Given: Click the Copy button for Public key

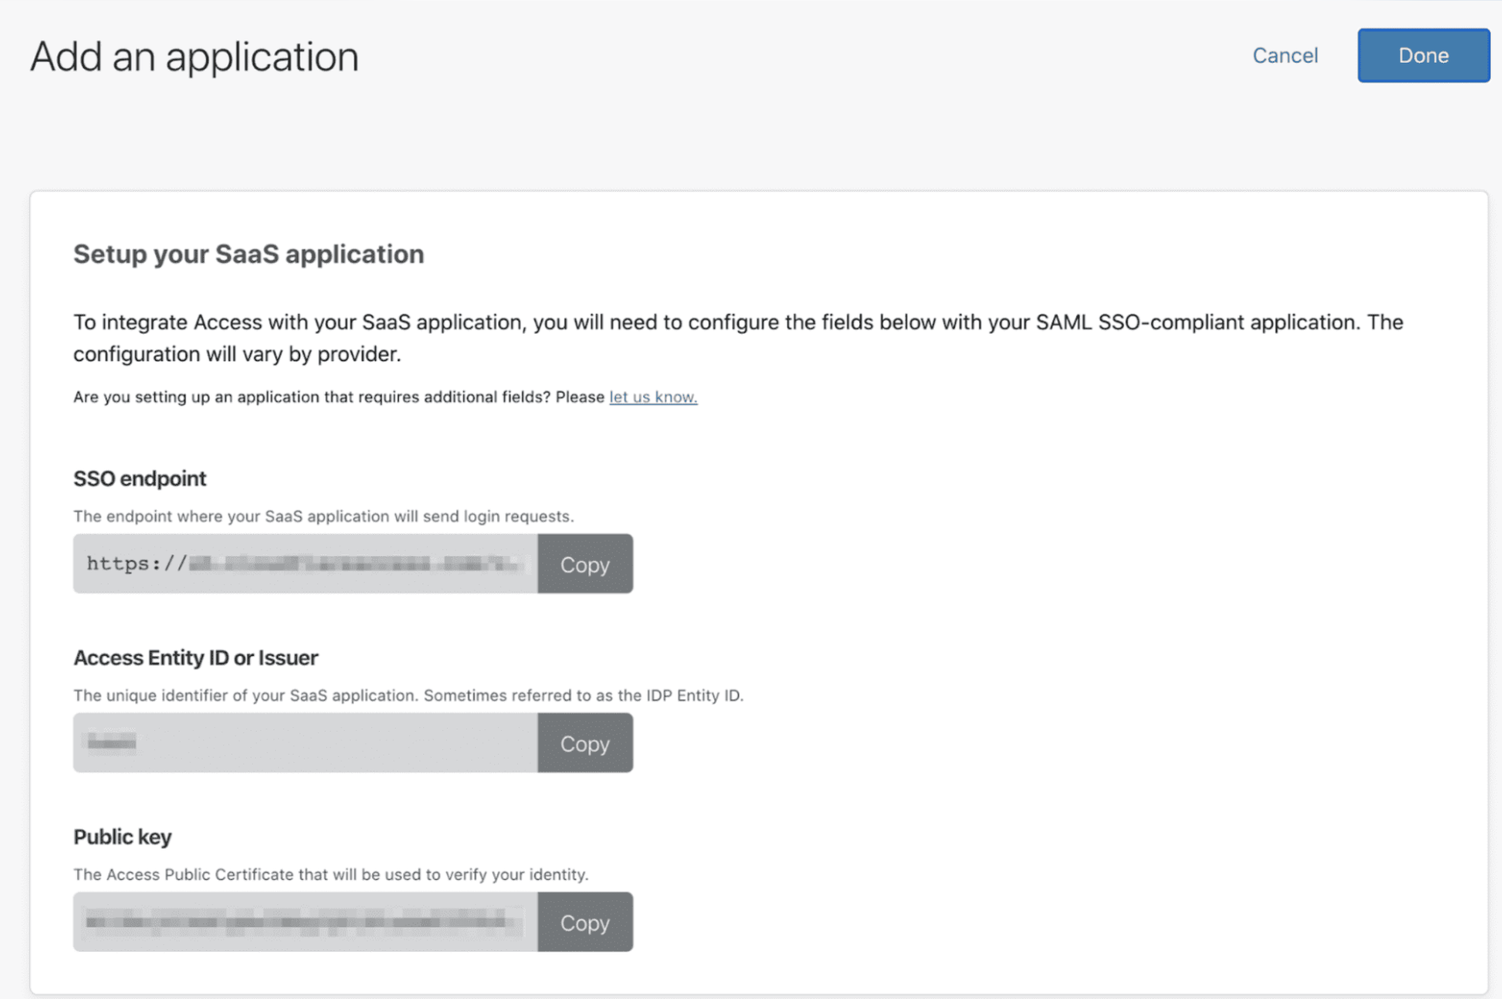Looking at the screenshot, I should [x=584, y=923].
